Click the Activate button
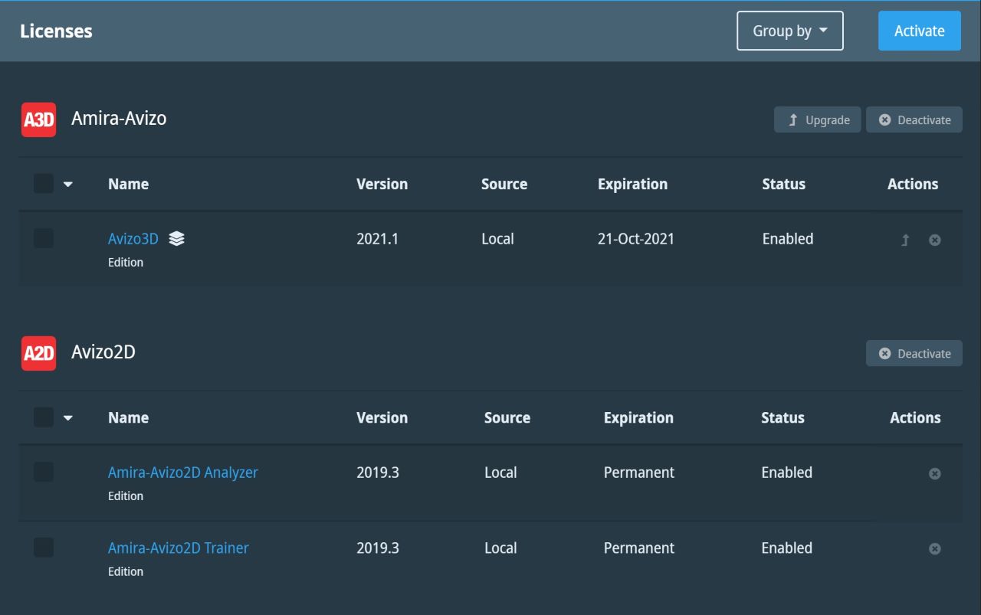 [919, 31]
